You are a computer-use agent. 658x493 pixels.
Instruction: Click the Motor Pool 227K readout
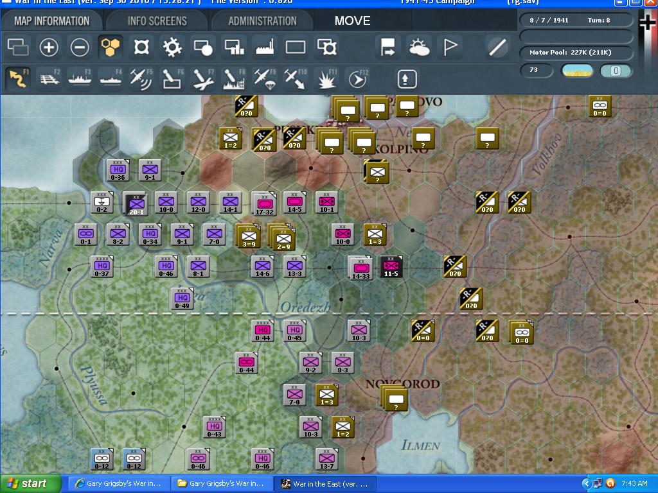tap(576, 53)
